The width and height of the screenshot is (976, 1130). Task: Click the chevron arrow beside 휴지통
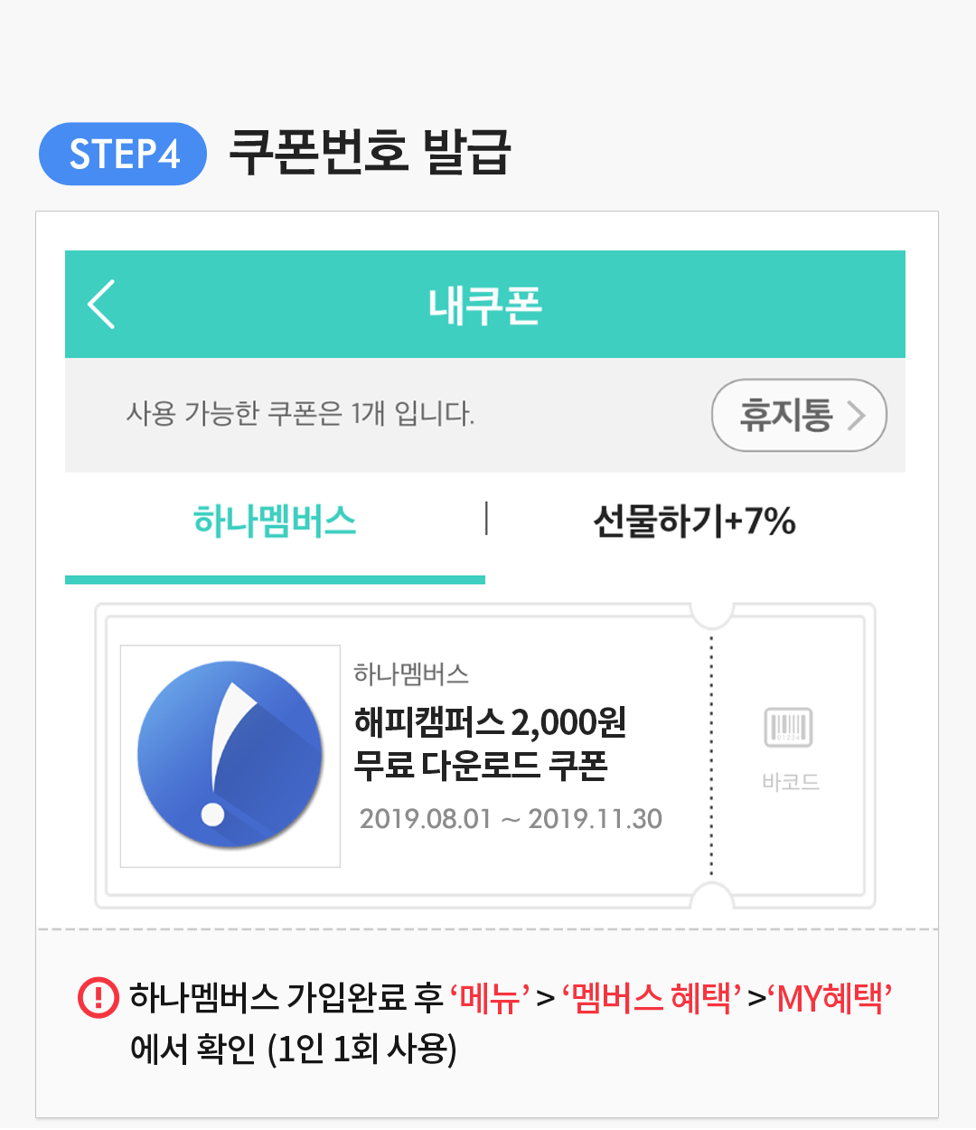point(856,416)
